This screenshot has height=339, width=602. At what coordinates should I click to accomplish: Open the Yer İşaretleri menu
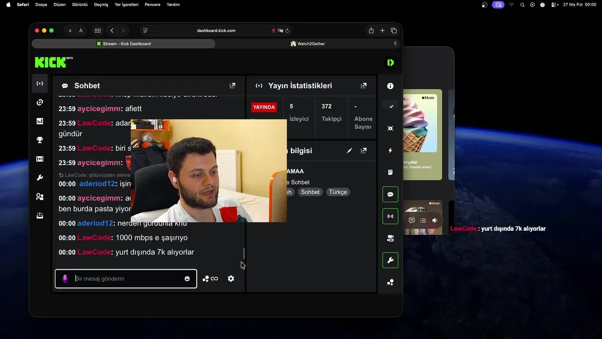point(127,4)
